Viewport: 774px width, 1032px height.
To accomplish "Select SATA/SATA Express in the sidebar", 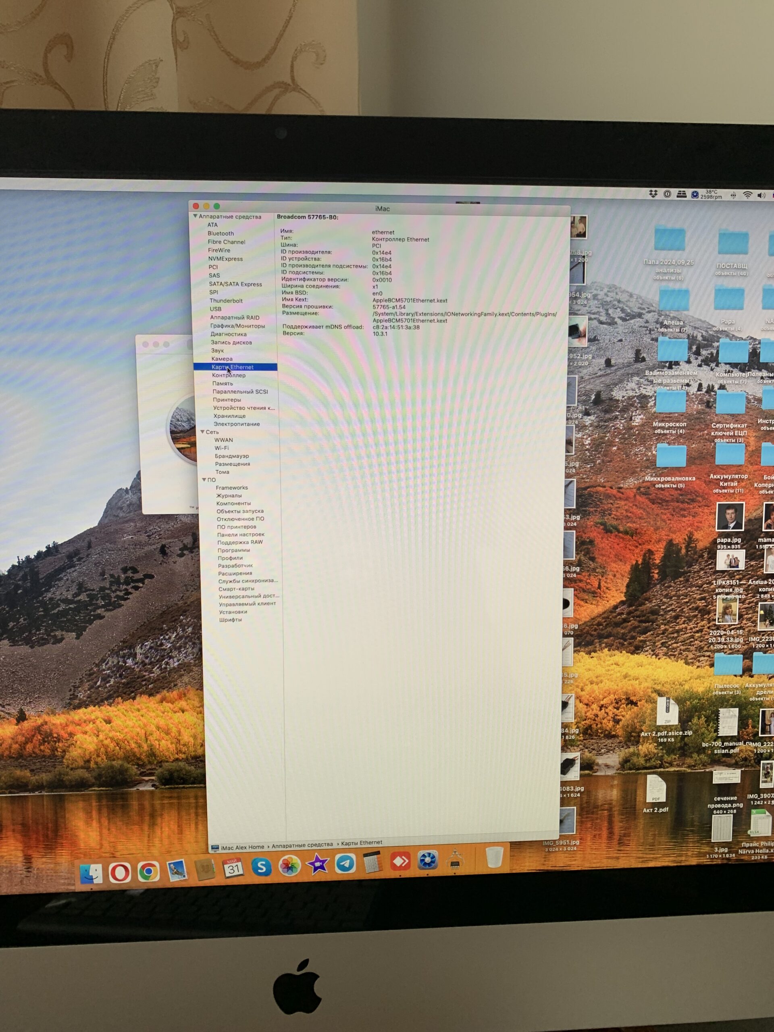I will [235, 284].
